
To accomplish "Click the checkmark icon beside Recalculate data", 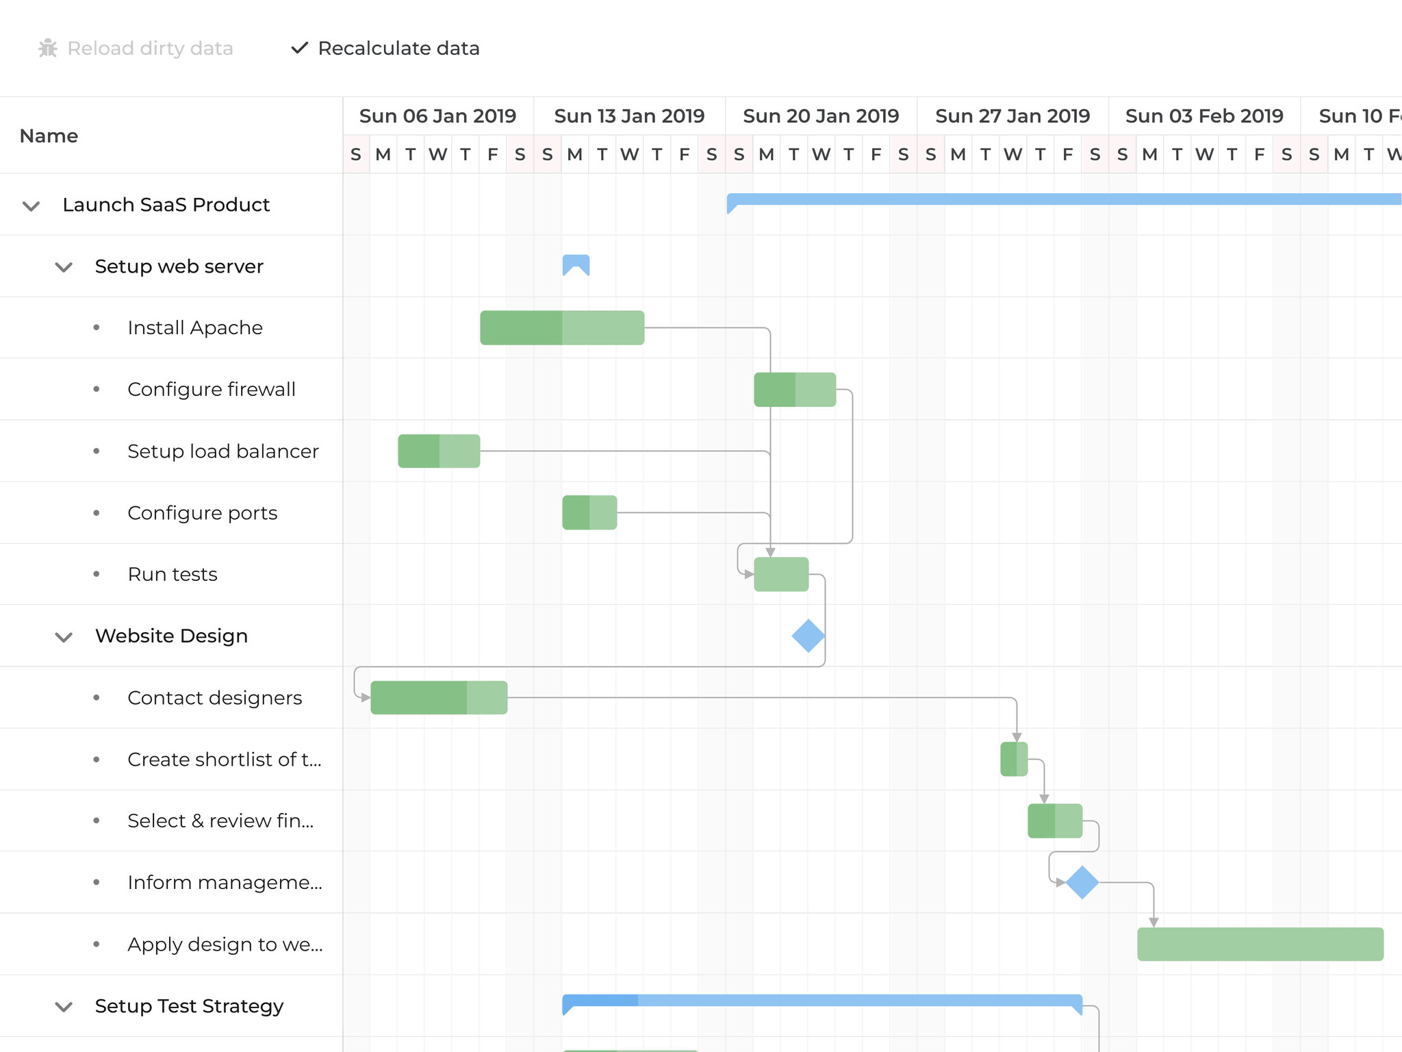I will tap(299, 48).
